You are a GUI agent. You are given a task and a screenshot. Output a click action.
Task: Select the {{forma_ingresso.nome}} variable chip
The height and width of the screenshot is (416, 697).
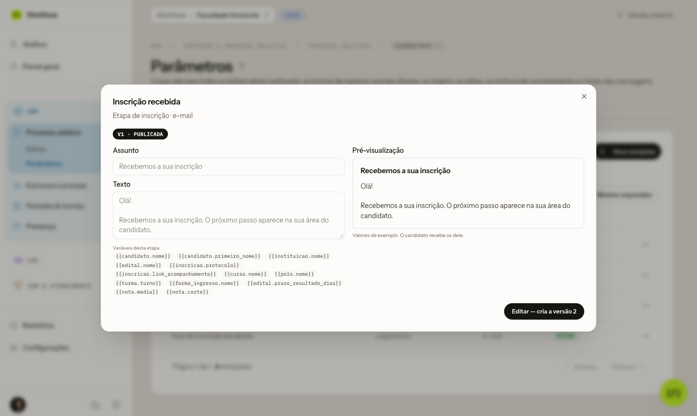204,283
